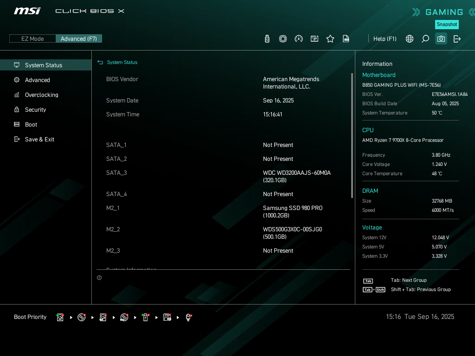The width and height of the screenshot is (475, 356).
Task: Click System 12V reading 12.048 V
Action: point(441,238)
